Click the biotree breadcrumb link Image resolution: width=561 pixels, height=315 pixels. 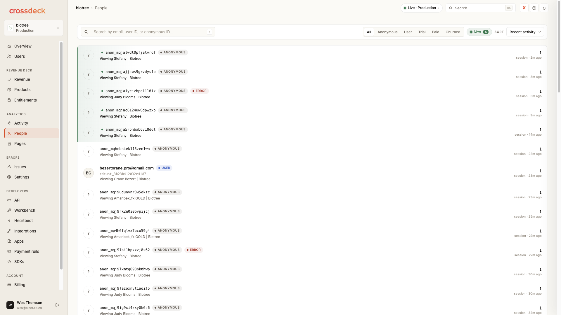click(82, 8)
